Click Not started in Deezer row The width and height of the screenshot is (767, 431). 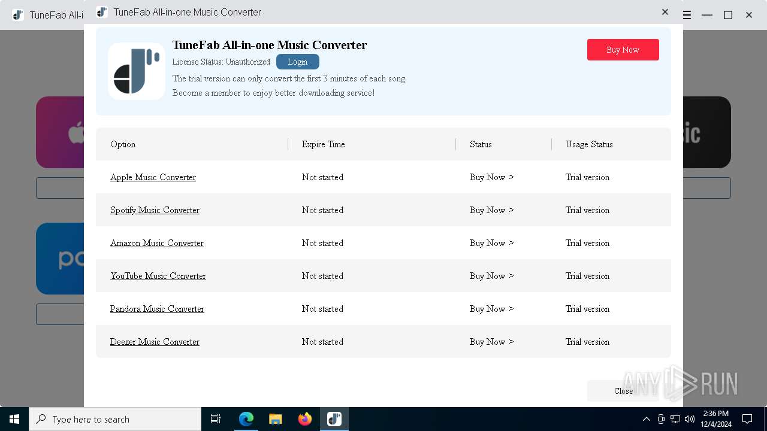point(322,342)
